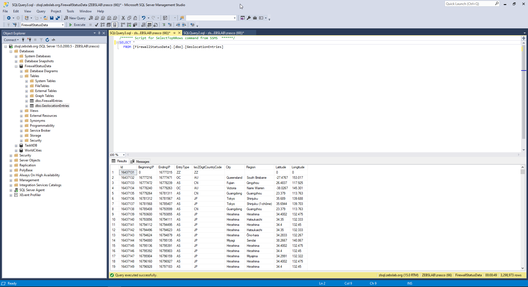
Task: Click the Open File folder icon
Action: click(x=46, y=18)
